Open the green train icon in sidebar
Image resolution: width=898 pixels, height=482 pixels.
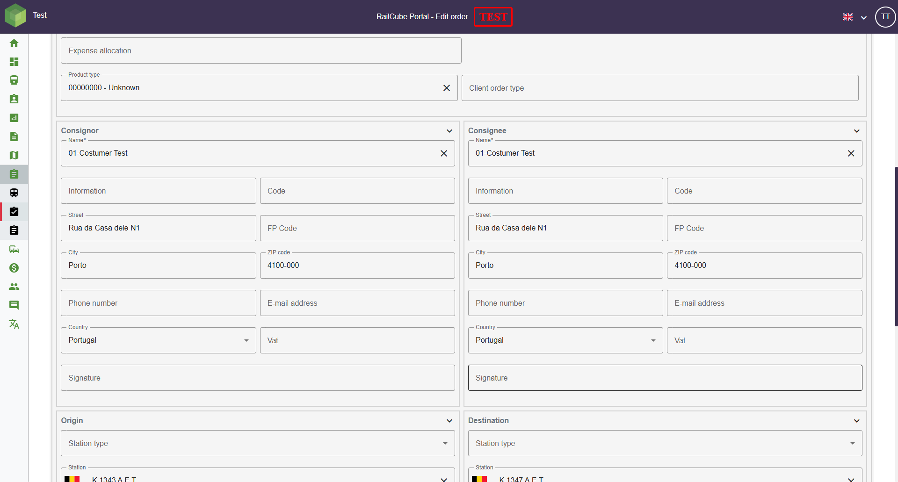tap(14, 80)
